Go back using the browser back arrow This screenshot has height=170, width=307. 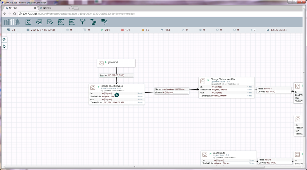(5, 14)
